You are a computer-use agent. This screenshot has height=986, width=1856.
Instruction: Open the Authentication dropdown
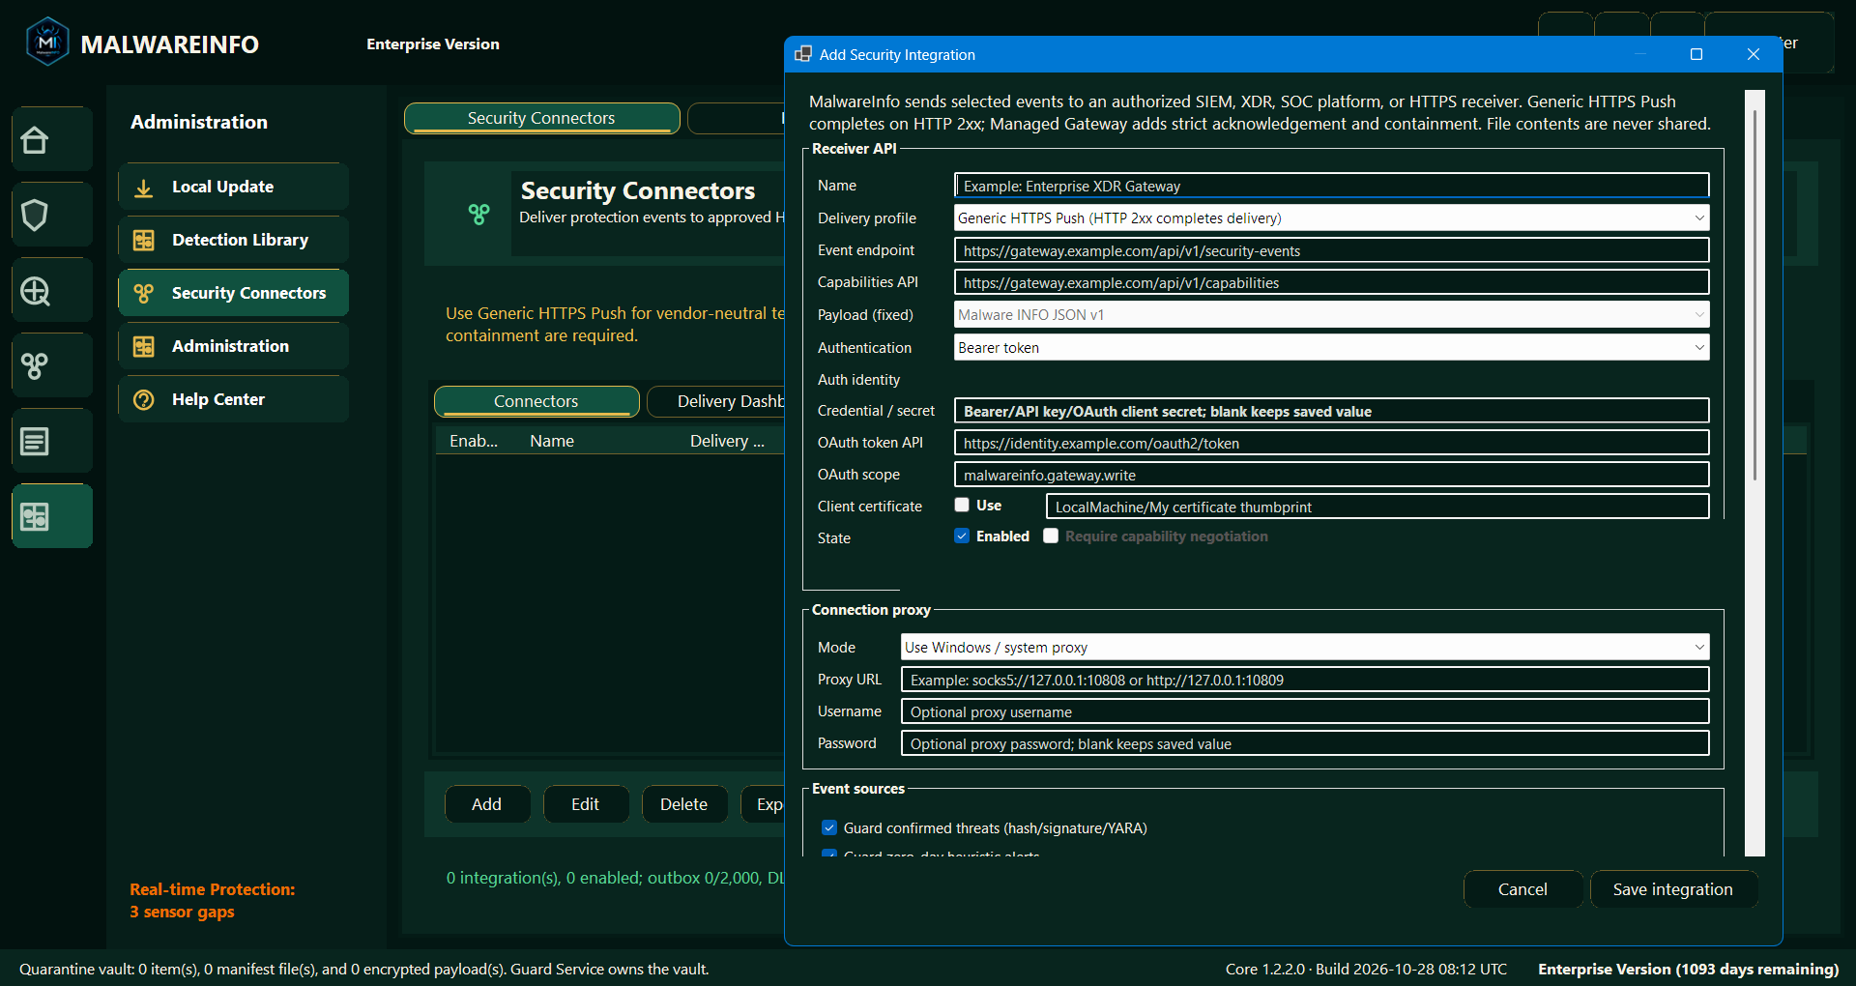click(x=1331, y=348)
